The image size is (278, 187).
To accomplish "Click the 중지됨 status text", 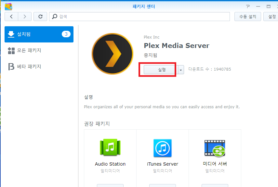I will (150, 55).
